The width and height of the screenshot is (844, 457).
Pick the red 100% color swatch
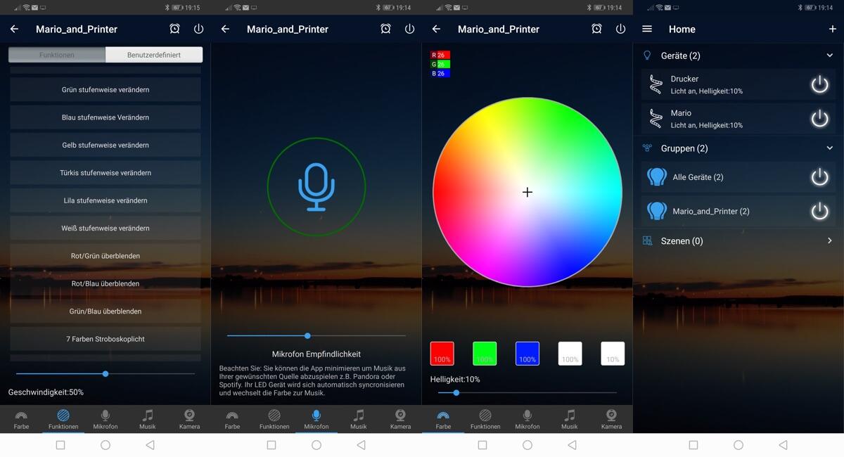[x=442, y=354]
